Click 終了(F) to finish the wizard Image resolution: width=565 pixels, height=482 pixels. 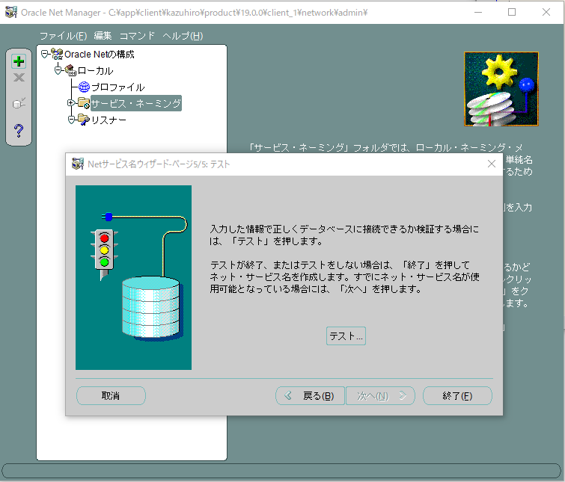pyautogui.click(x=456, y=396)
